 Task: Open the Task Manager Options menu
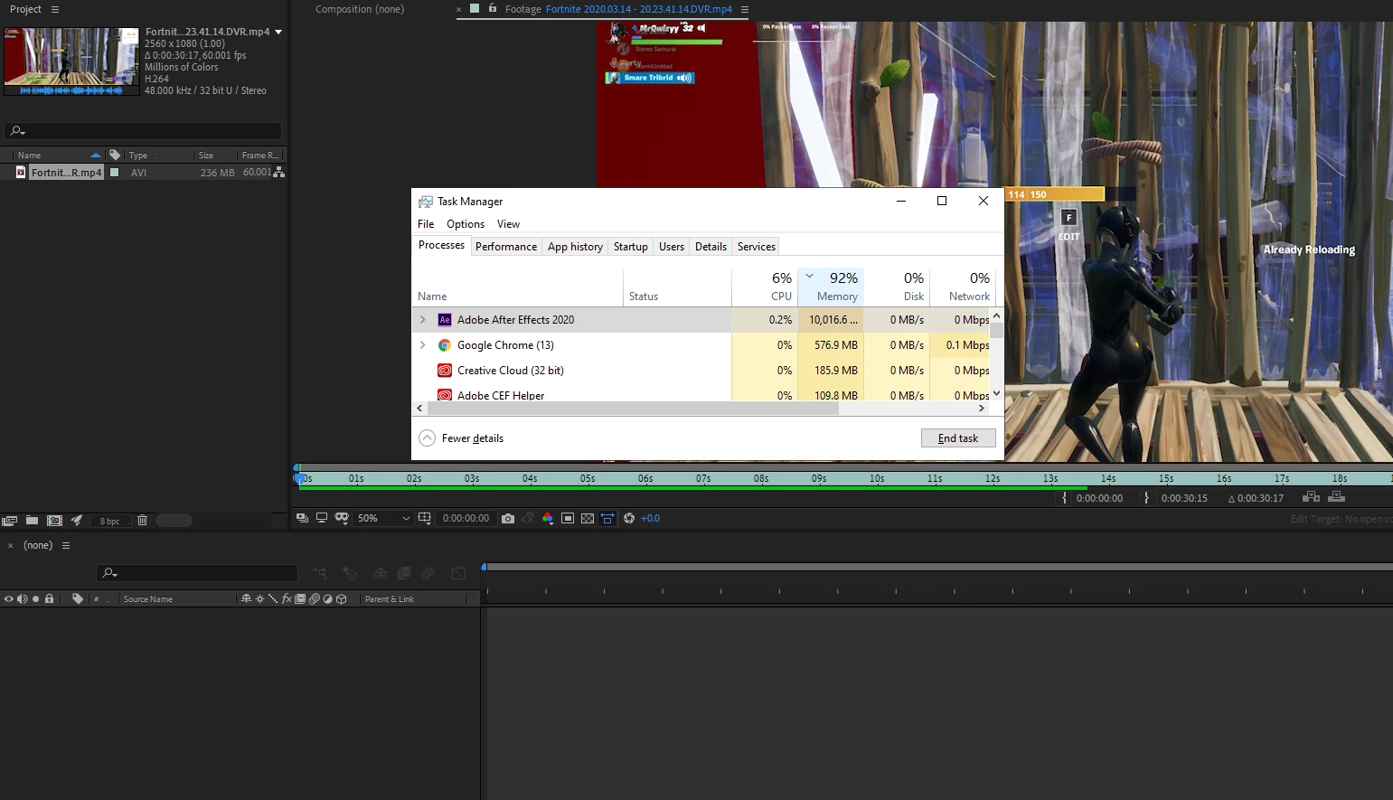click(x=466, y=224)
